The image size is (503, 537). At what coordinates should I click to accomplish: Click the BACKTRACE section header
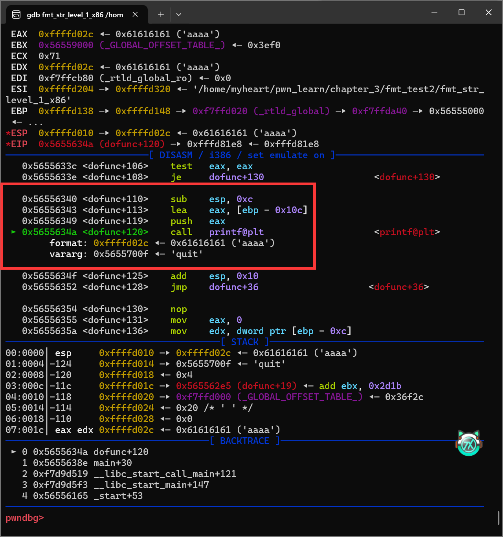pyautogui.click(x=244, y=441)
